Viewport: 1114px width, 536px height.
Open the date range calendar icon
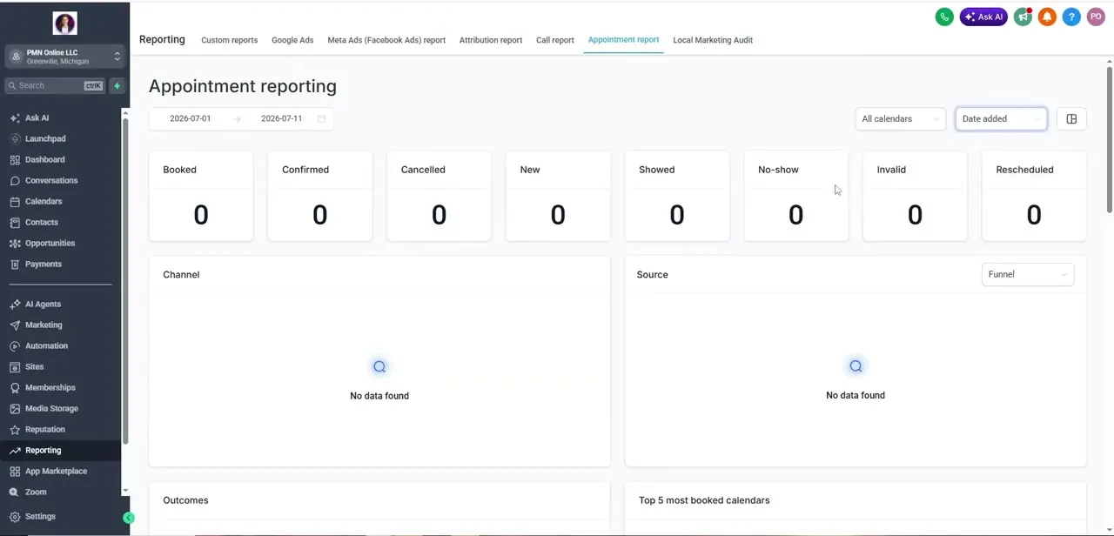point(321,119)
